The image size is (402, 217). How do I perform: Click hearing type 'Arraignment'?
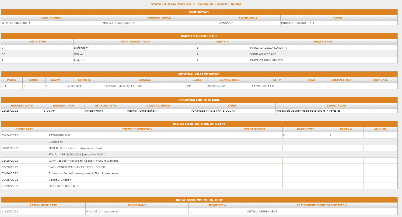point(94,111)
